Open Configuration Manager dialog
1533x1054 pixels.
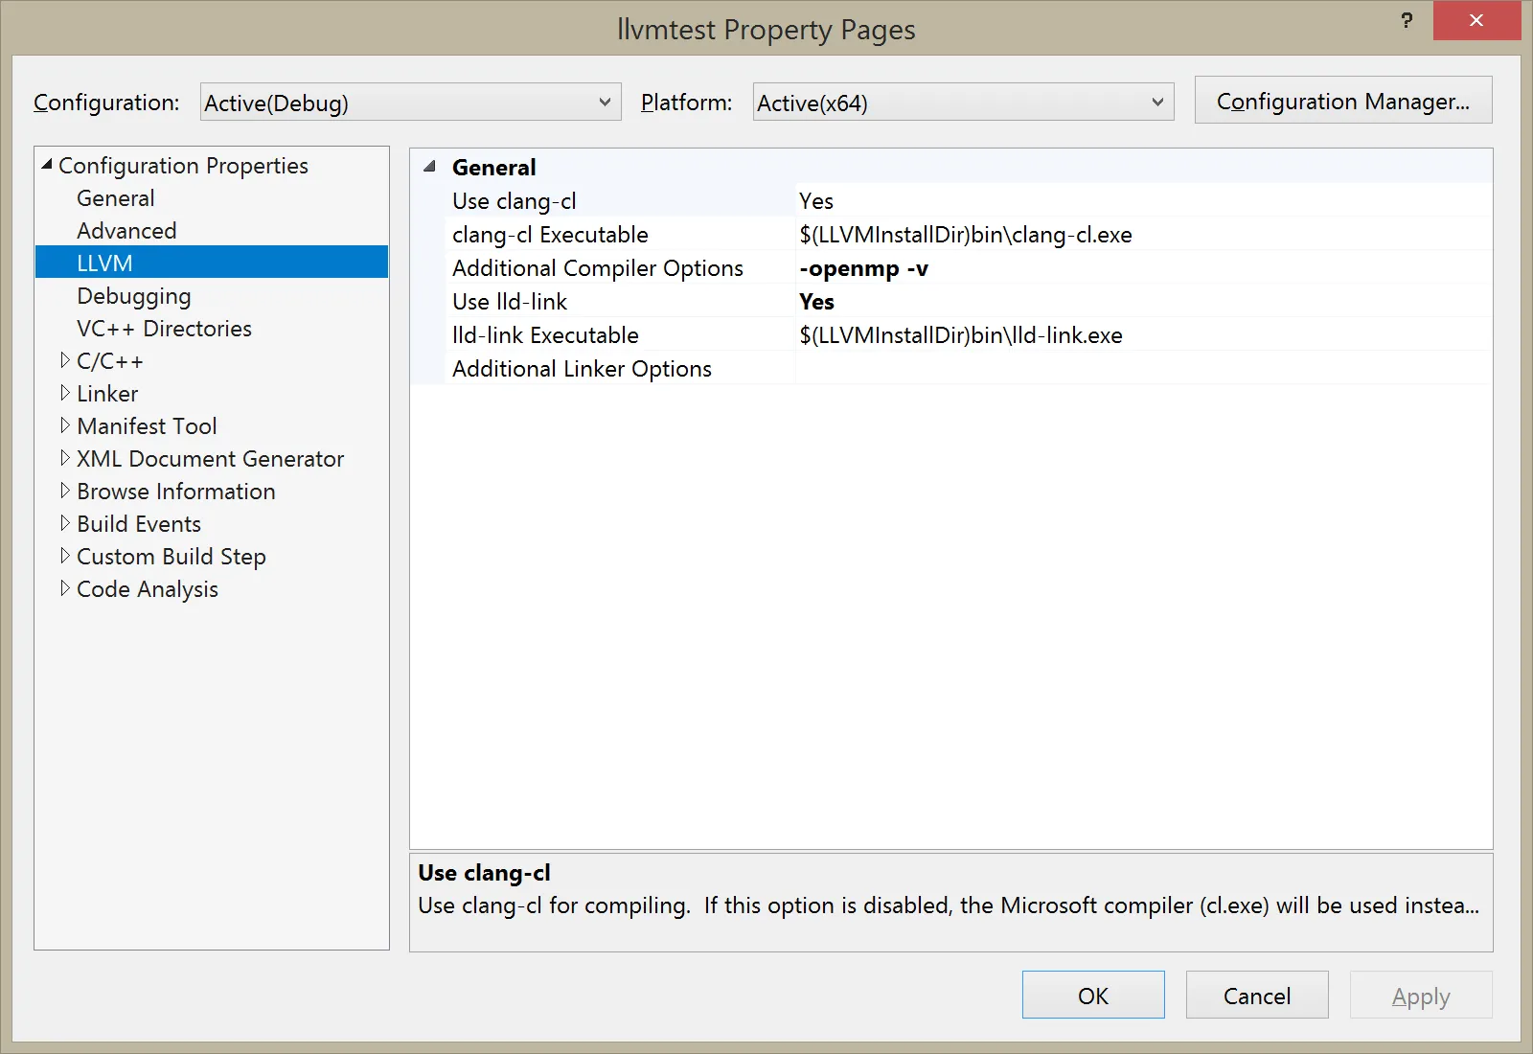[1342, 101]
